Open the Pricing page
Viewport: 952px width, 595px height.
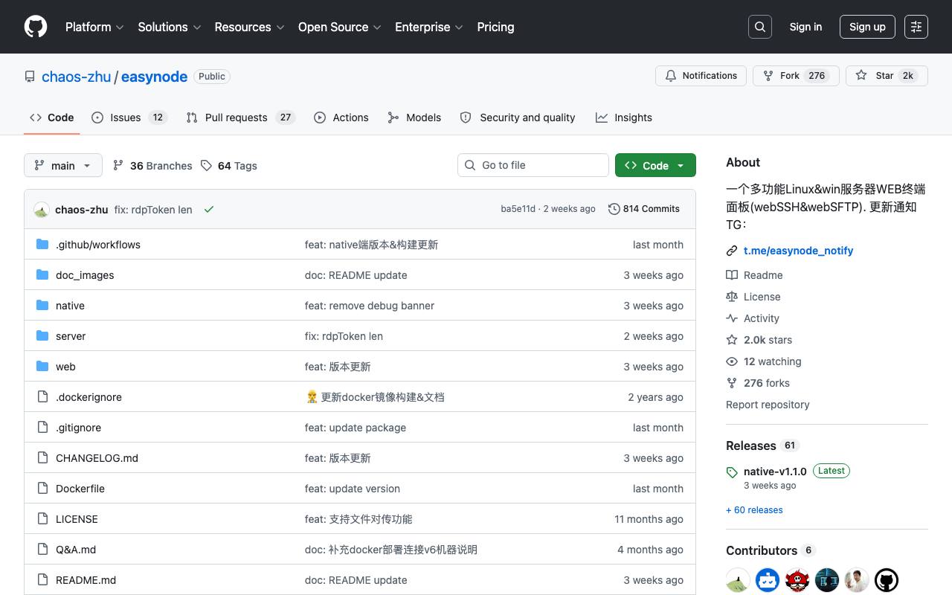(x=495, y=27)
